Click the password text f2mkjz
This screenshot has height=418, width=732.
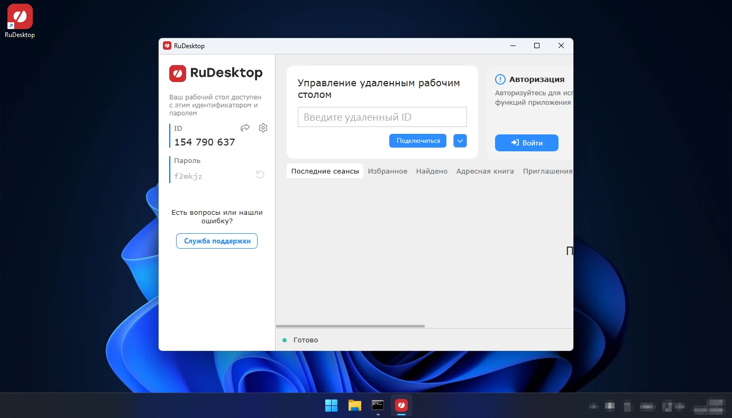click(188, 176)
